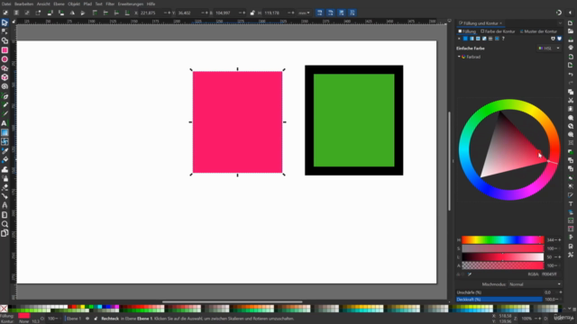Open the Ebene 1 layer selector

pyautogui.click(x=74, y=319)
